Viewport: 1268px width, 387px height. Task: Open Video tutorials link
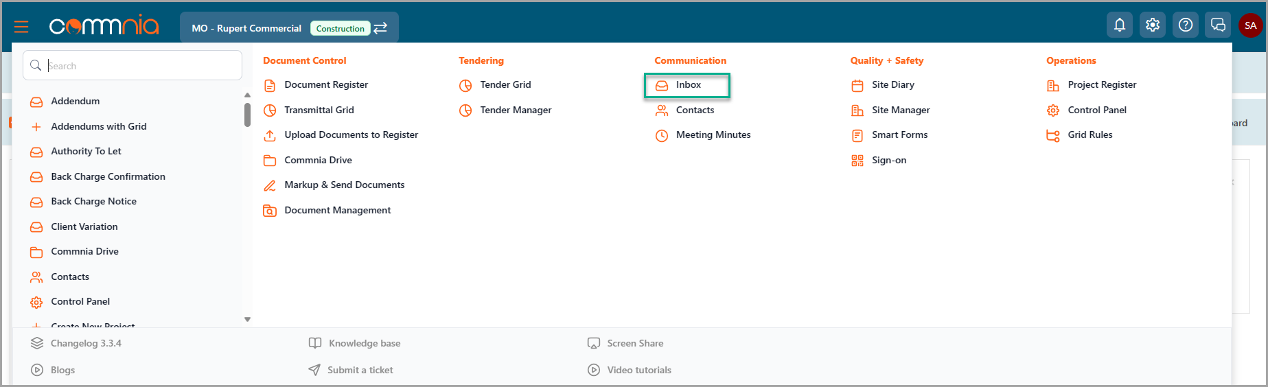point(638,370)
